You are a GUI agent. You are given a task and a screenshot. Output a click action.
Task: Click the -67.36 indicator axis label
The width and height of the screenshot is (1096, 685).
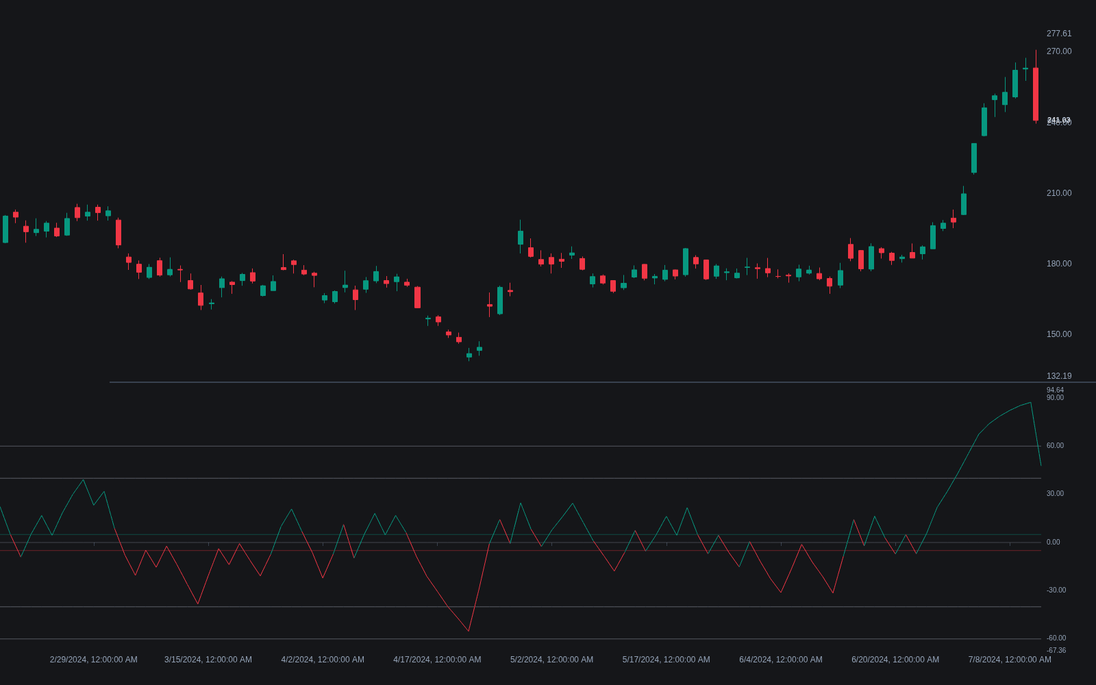coord(1056,651)
